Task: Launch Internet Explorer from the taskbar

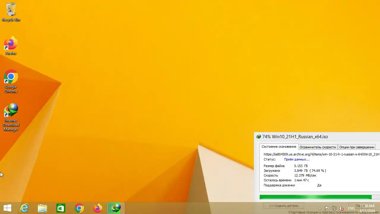Action: [24, 208]
